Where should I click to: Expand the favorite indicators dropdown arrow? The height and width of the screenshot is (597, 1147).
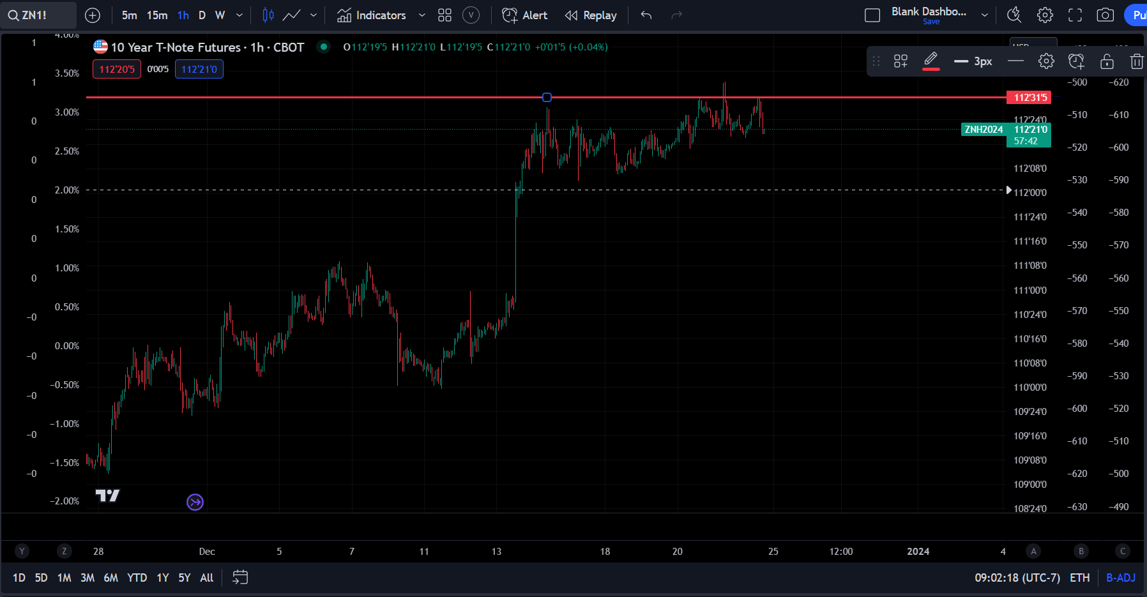422,15
